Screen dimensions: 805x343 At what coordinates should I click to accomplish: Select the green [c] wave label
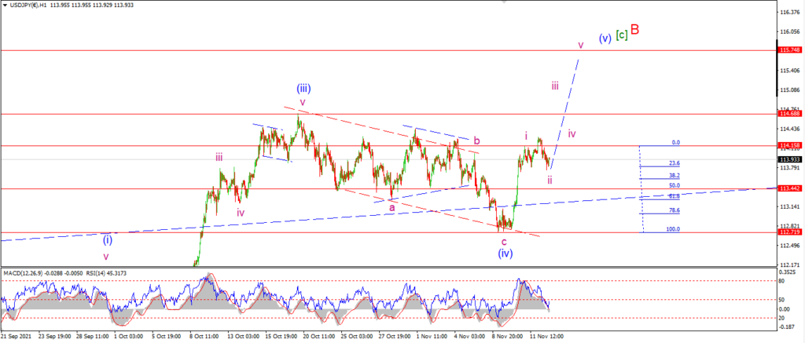tap(621, 35)
